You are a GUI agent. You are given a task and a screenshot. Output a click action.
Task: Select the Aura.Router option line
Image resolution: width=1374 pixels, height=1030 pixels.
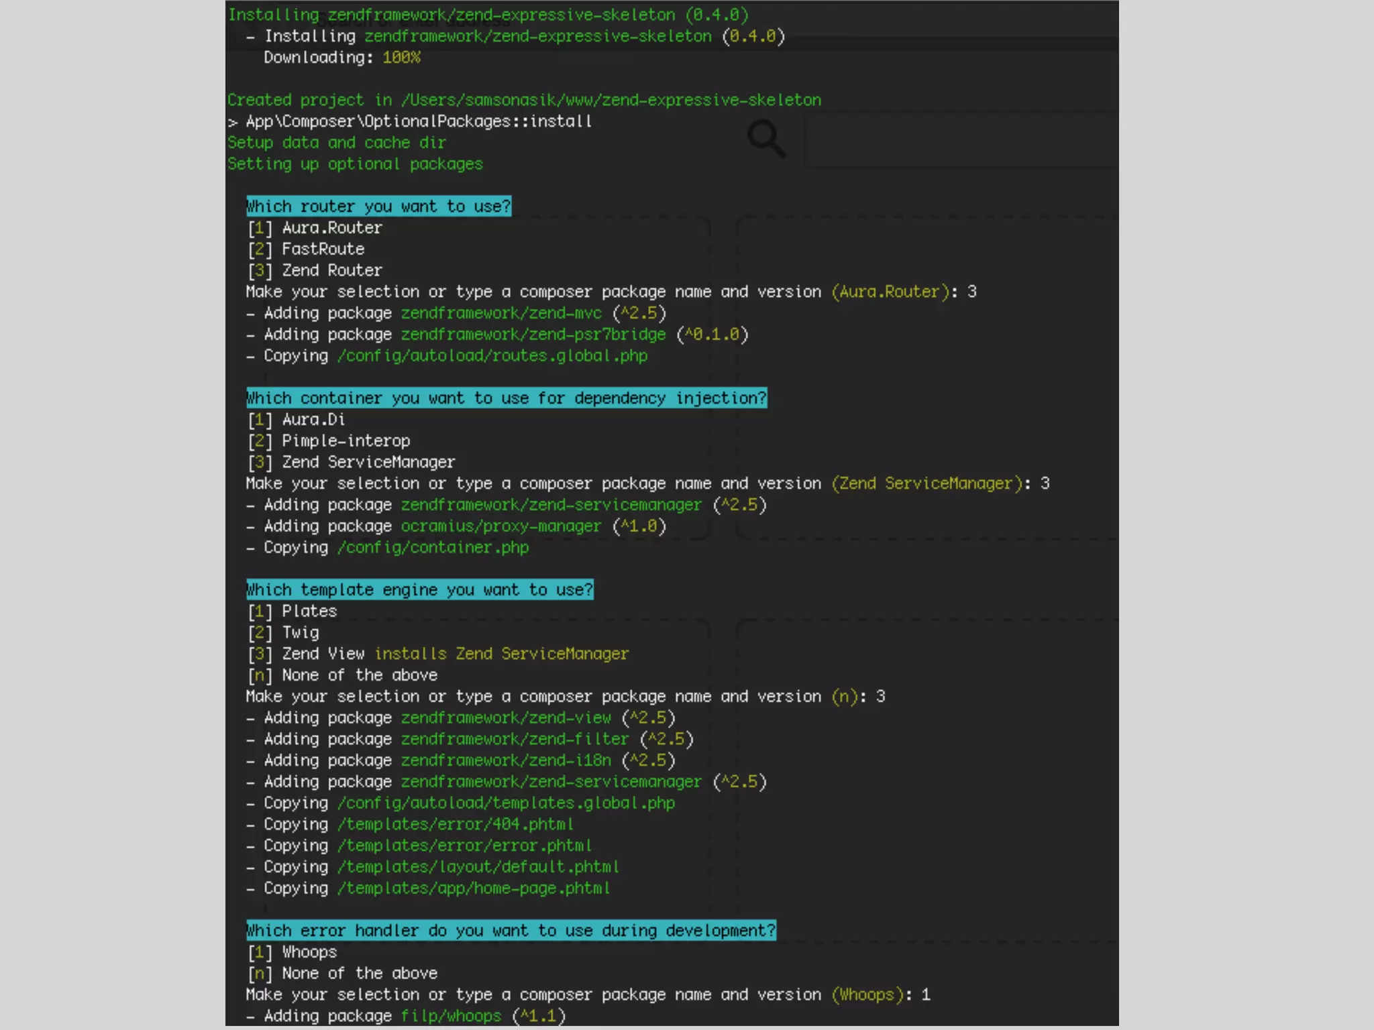click(315, 228)
